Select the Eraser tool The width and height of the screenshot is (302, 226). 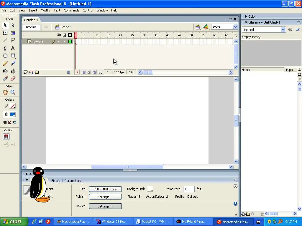point(13,79)
